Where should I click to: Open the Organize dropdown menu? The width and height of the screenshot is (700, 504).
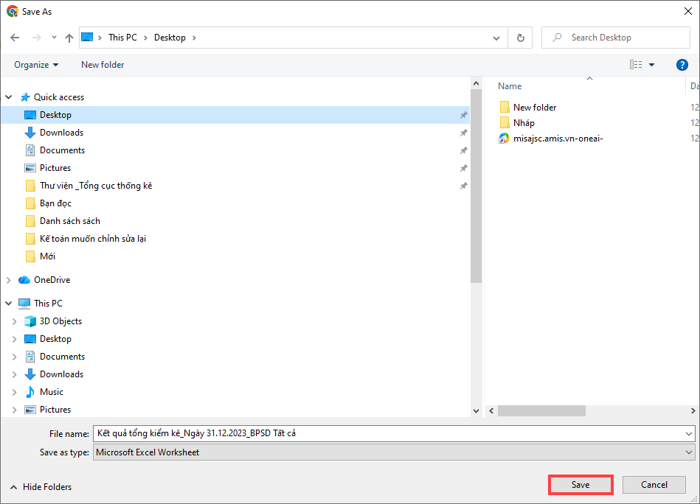click(x=36, y=65)
